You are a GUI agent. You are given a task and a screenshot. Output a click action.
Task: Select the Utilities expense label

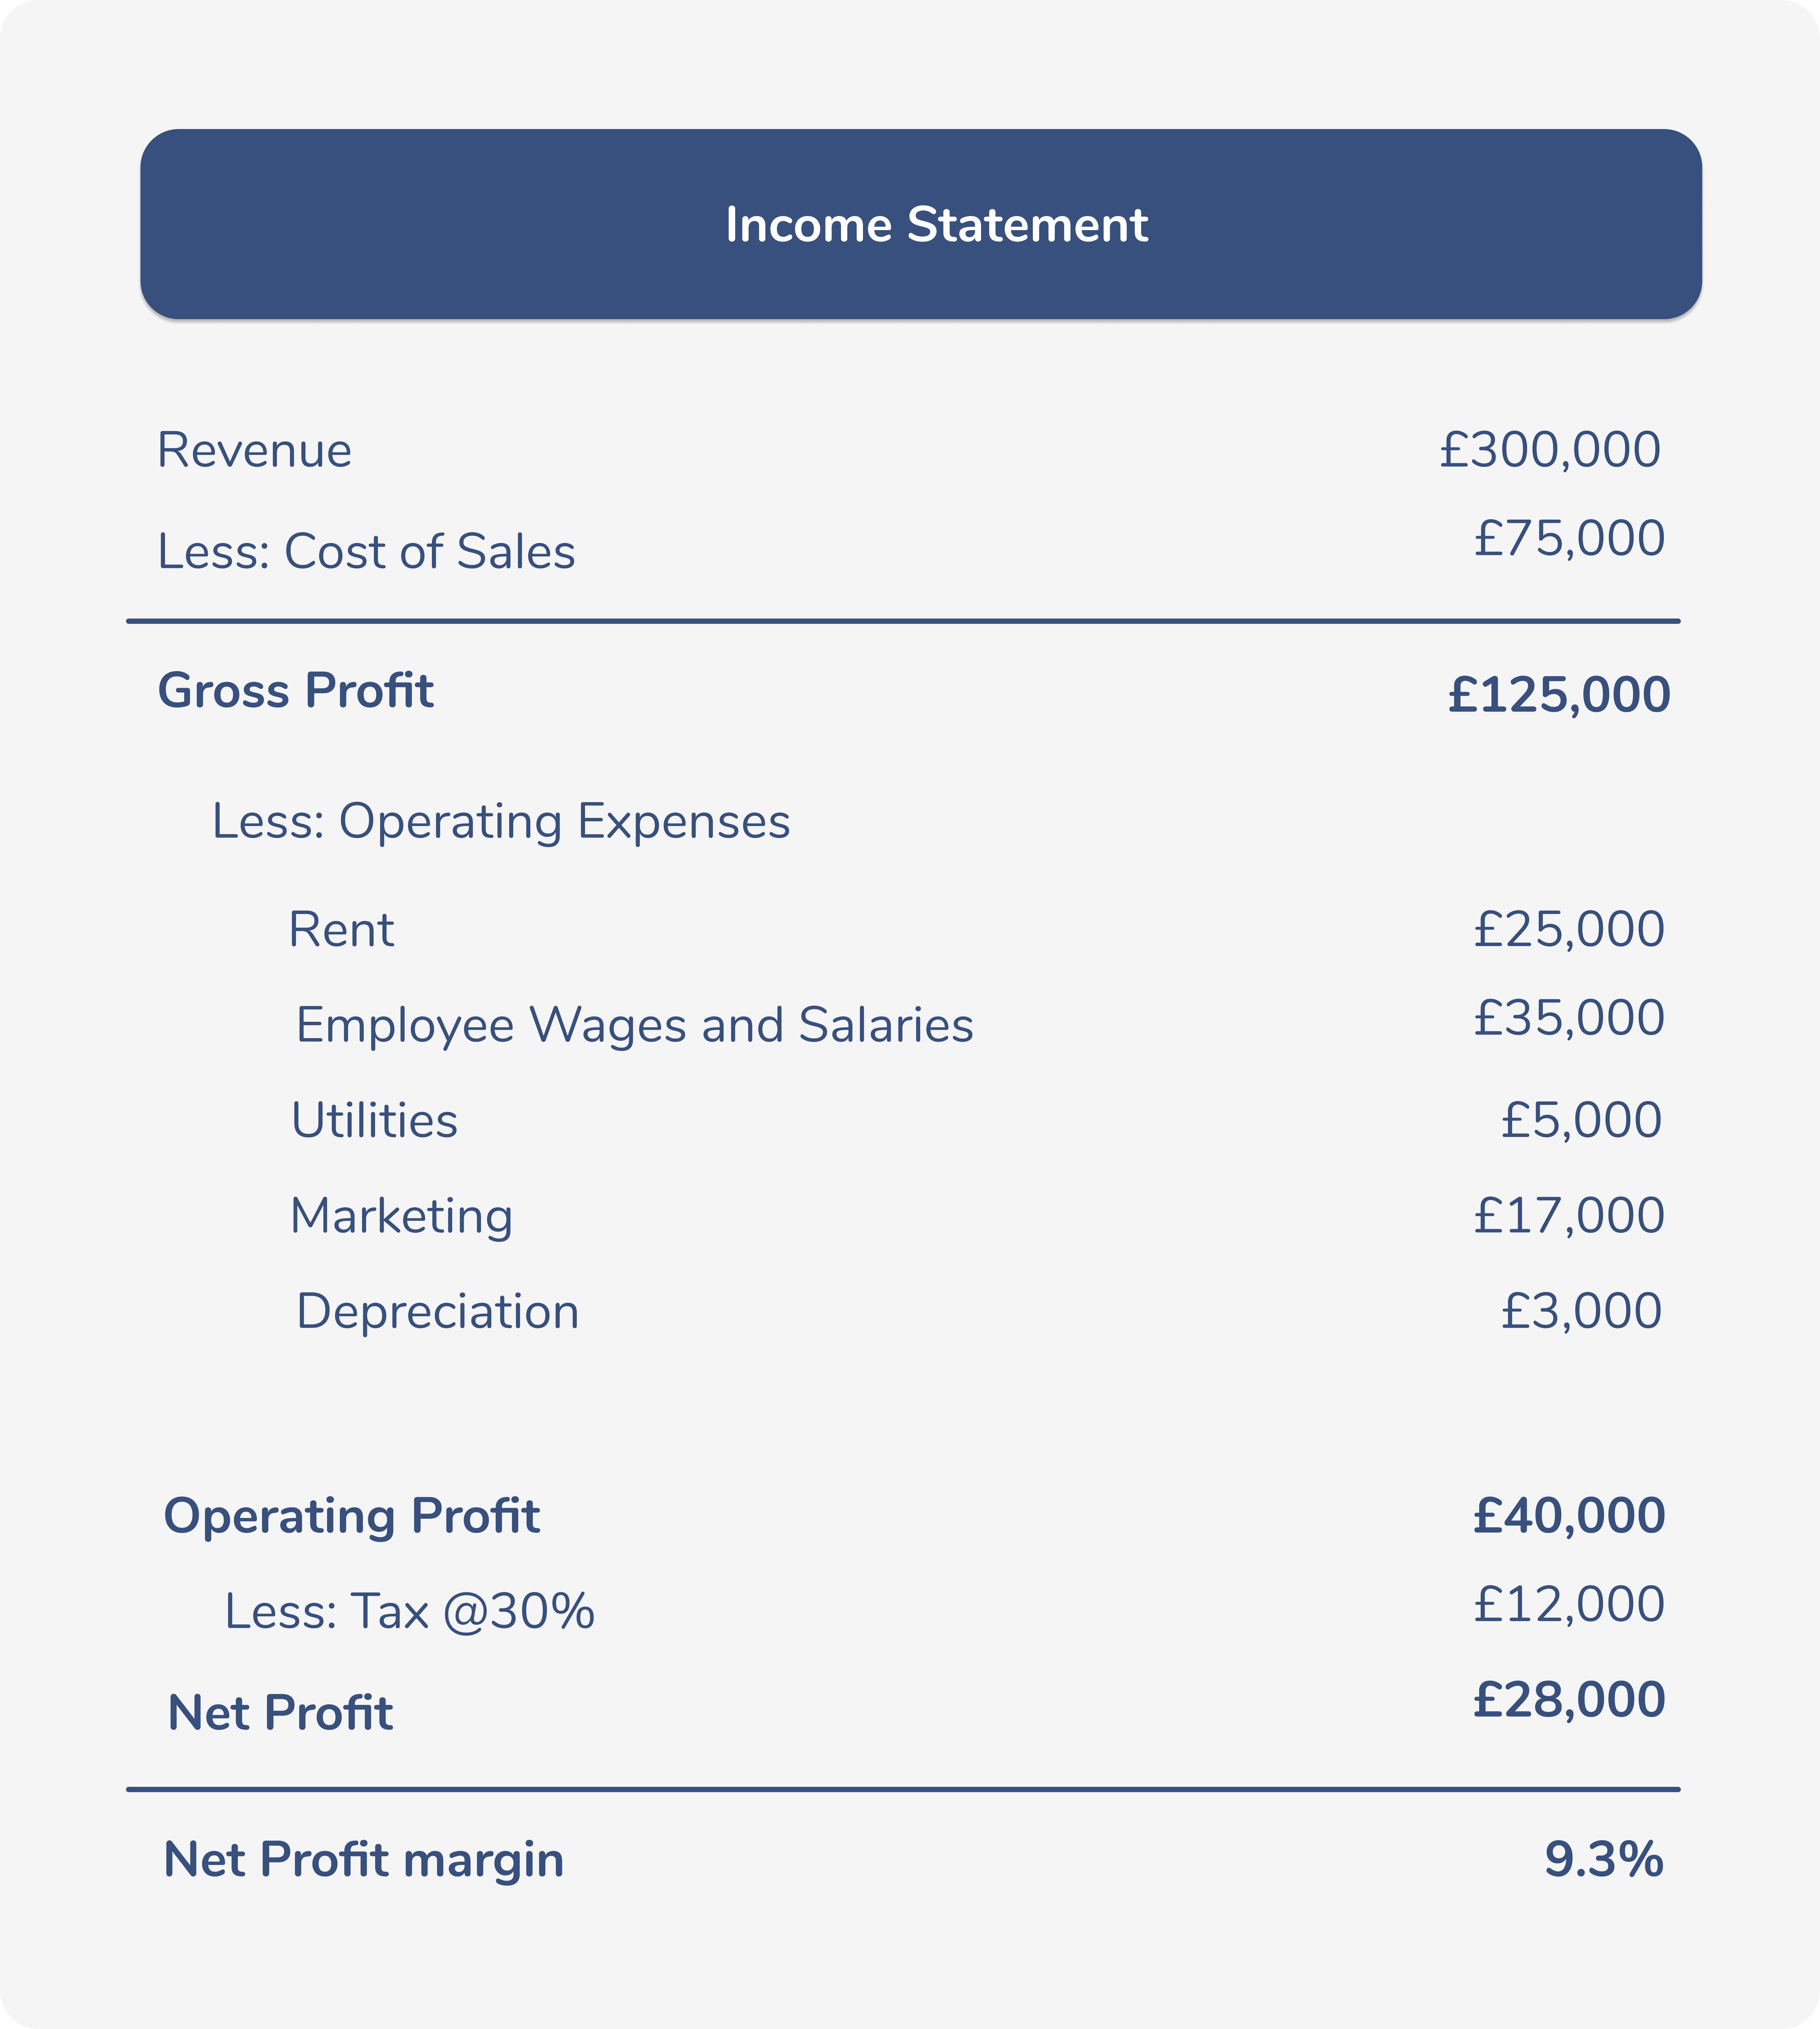coord(374,1120)
